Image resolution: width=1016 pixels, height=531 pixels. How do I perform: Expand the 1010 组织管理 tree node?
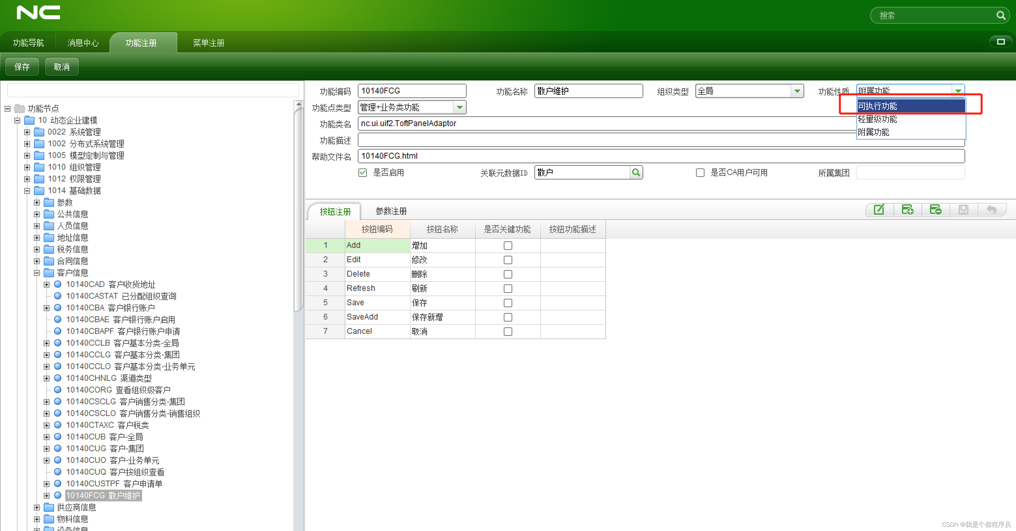(x=27, y=167)
